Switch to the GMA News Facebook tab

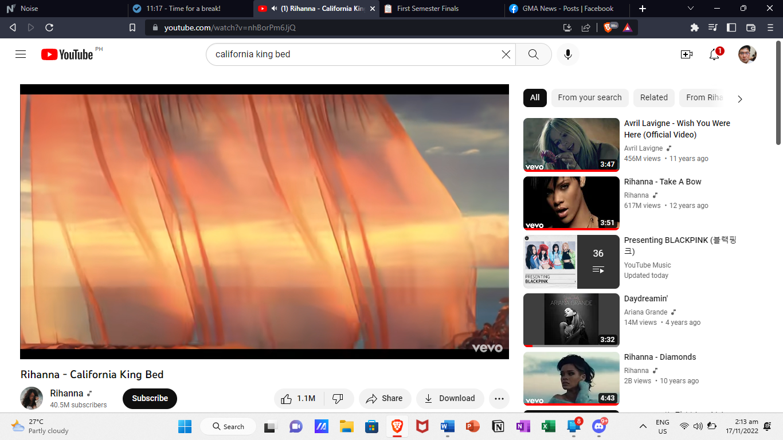(567, 9)
